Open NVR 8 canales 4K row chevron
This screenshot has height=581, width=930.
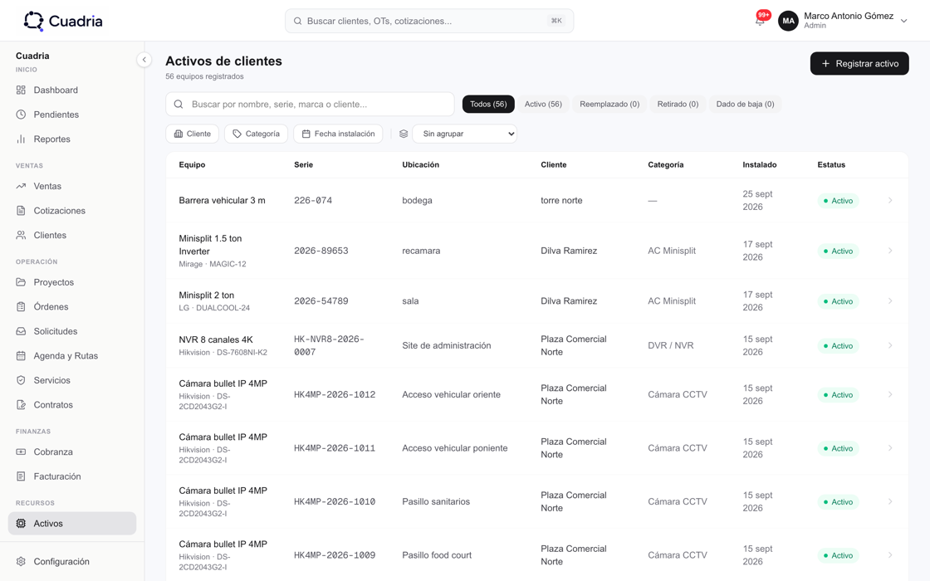tap(889, 345)
